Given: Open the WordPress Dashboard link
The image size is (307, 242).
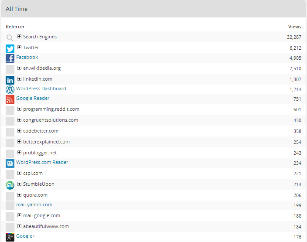Looking at the screenshot, I should pyautogui.click(x=41, y=89).
